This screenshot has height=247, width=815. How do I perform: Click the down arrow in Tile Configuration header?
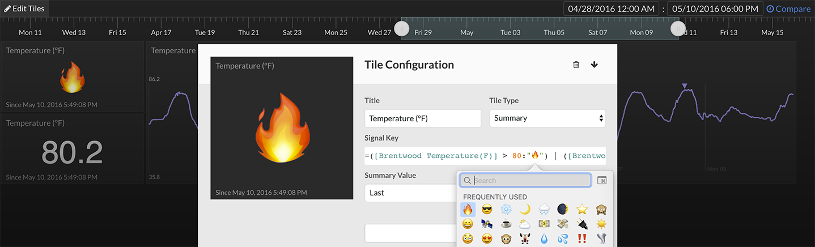pyautogui.click(x=594, y=65)
